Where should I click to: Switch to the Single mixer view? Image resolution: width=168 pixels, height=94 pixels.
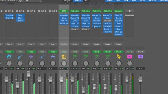[x=67, y=1]
